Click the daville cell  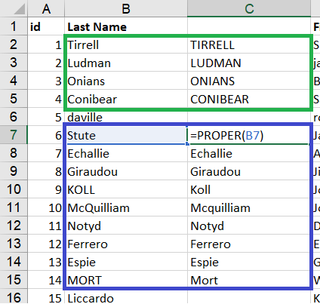click(x=126, y=117)
